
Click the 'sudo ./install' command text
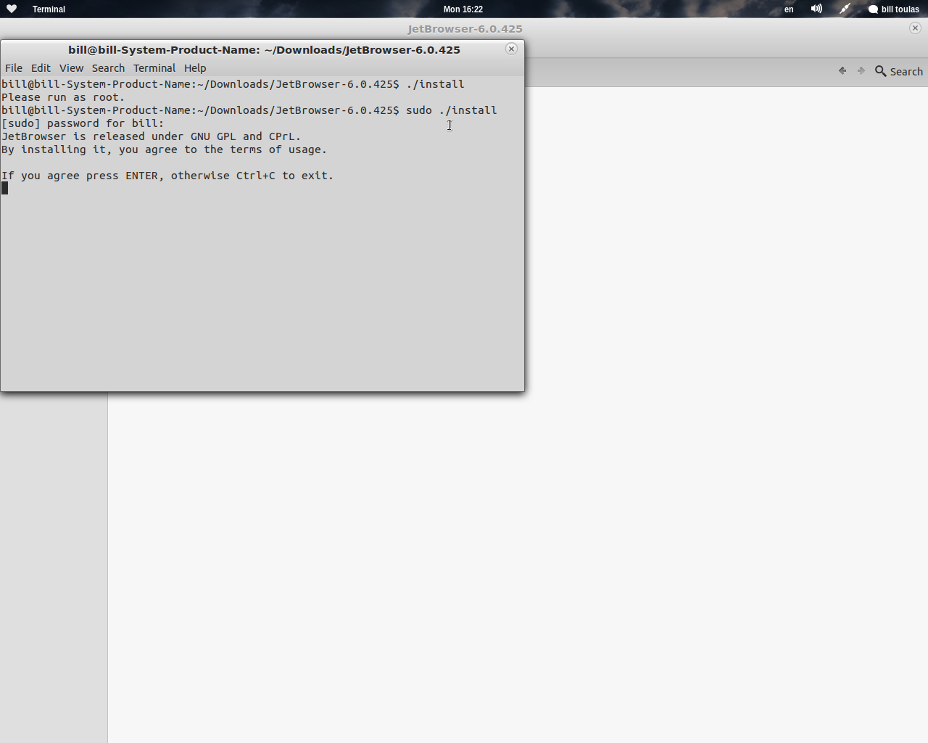[452, 110]
